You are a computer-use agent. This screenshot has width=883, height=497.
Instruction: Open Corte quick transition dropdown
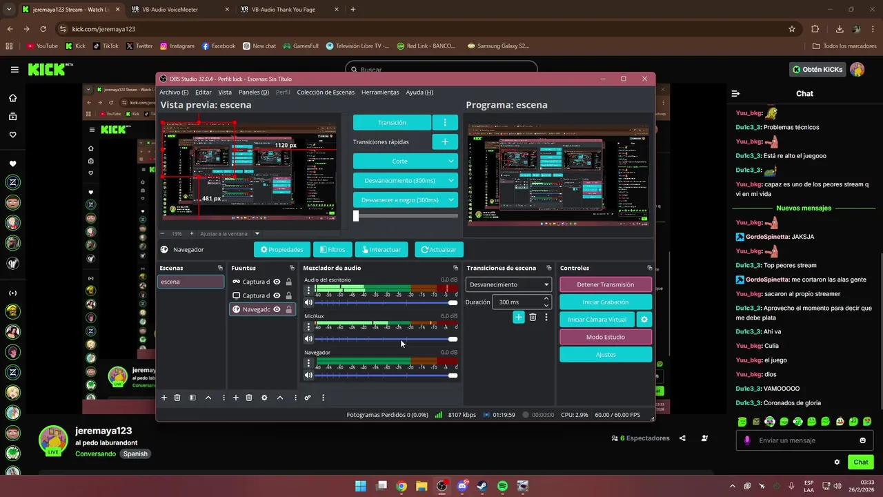[406, 161]
